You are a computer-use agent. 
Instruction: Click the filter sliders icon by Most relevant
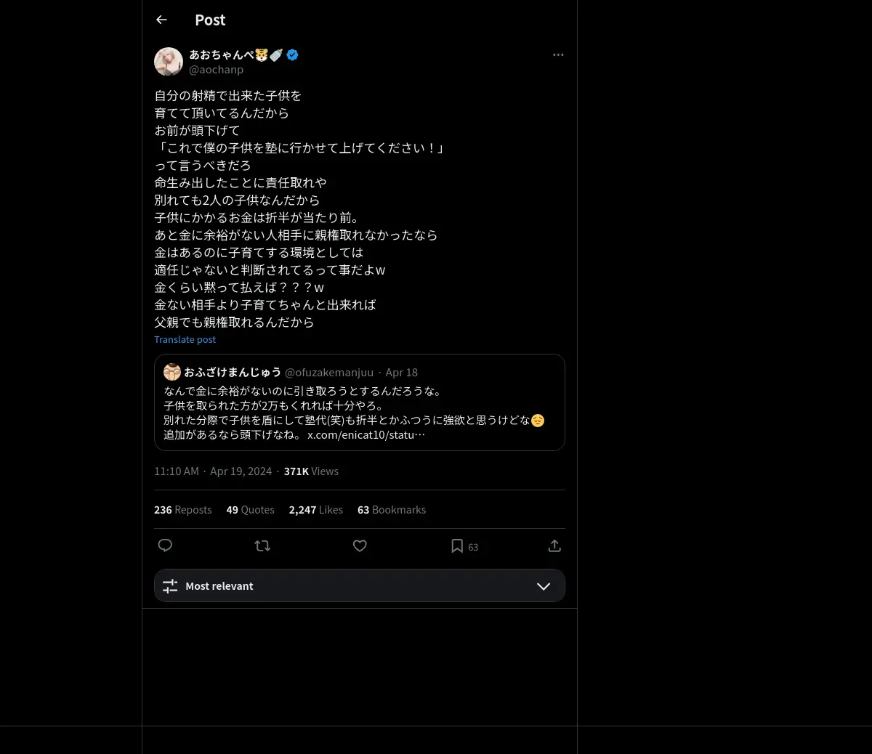tap(170, 586)
